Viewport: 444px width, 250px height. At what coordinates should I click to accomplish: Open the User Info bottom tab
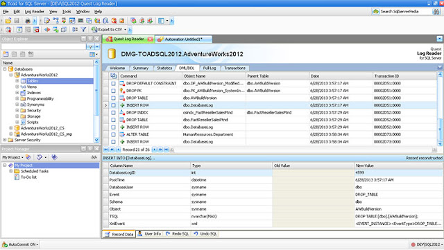coord(149,234)
